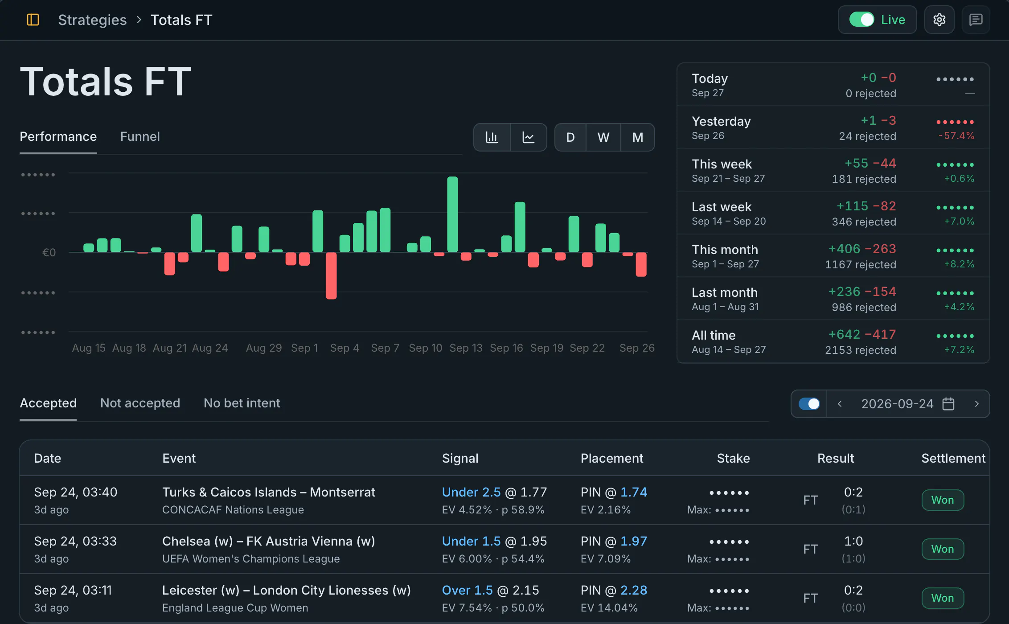Switch chart to line view
1009x624 pixels.
click(x=528, y=137)
